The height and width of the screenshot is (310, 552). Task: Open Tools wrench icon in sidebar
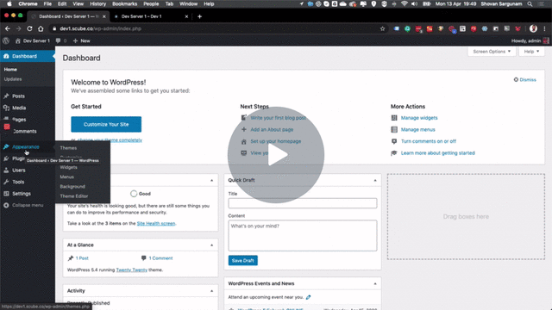tap(6, 182)
